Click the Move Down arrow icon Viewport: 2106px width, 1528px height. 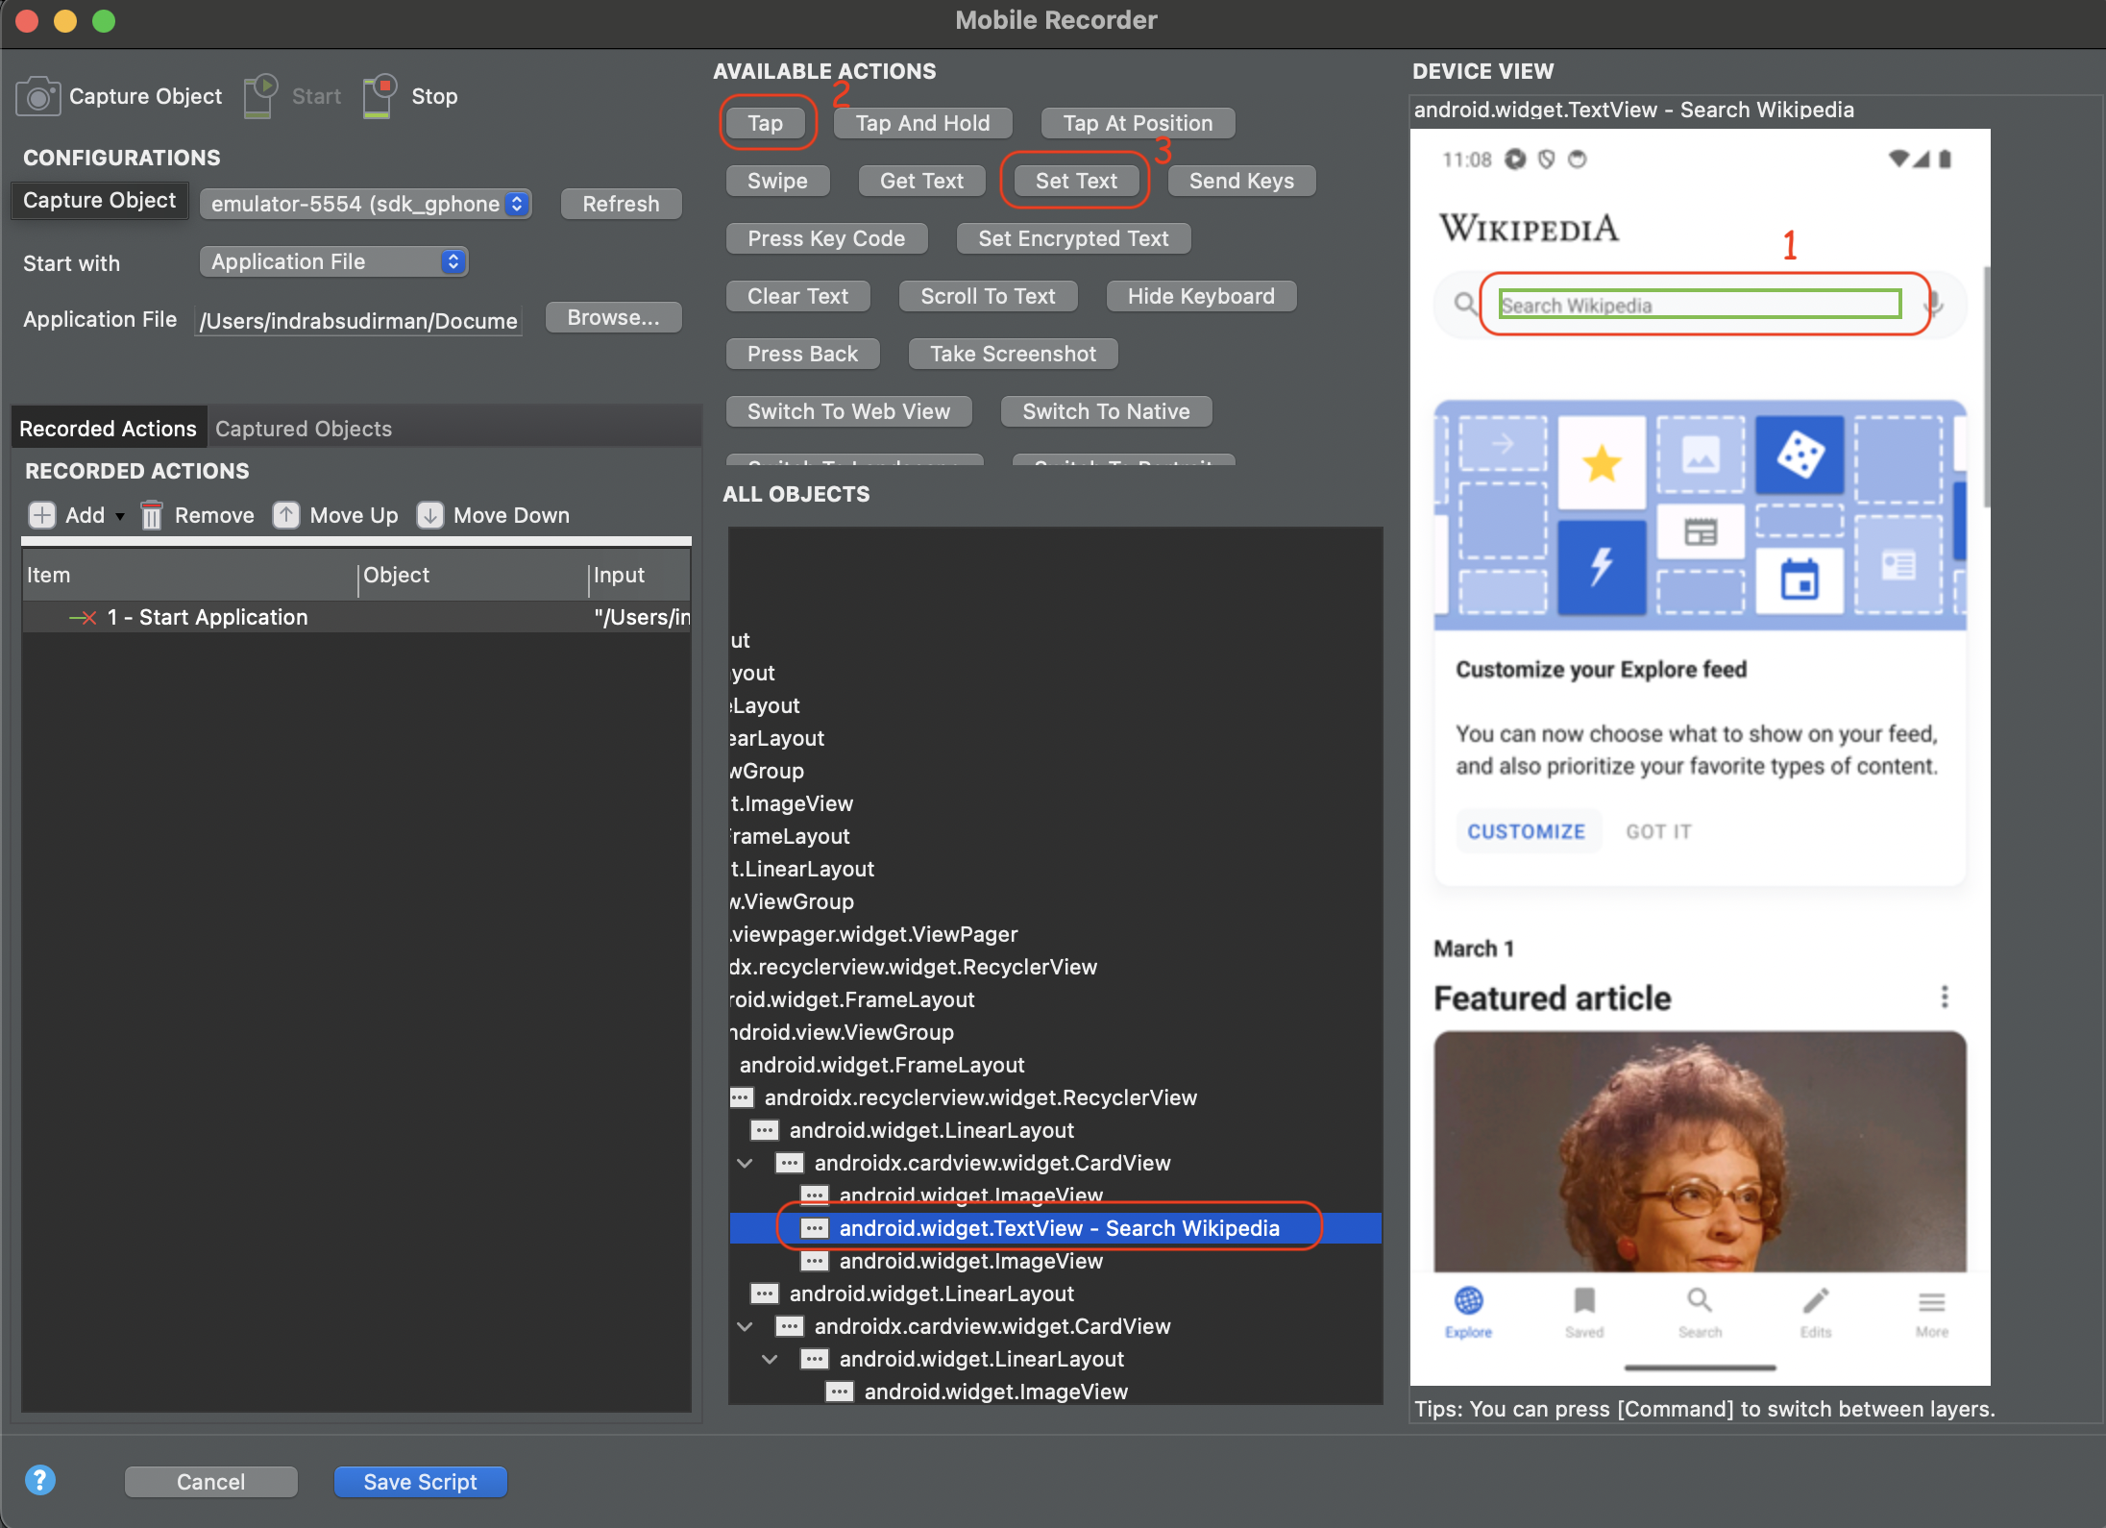pos(429,516)
